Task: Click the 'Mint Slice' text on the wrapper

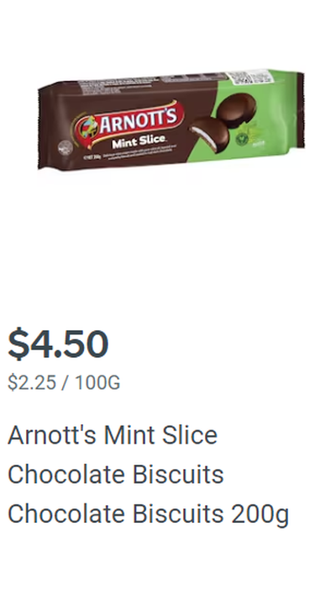Action: click(139, 141)
